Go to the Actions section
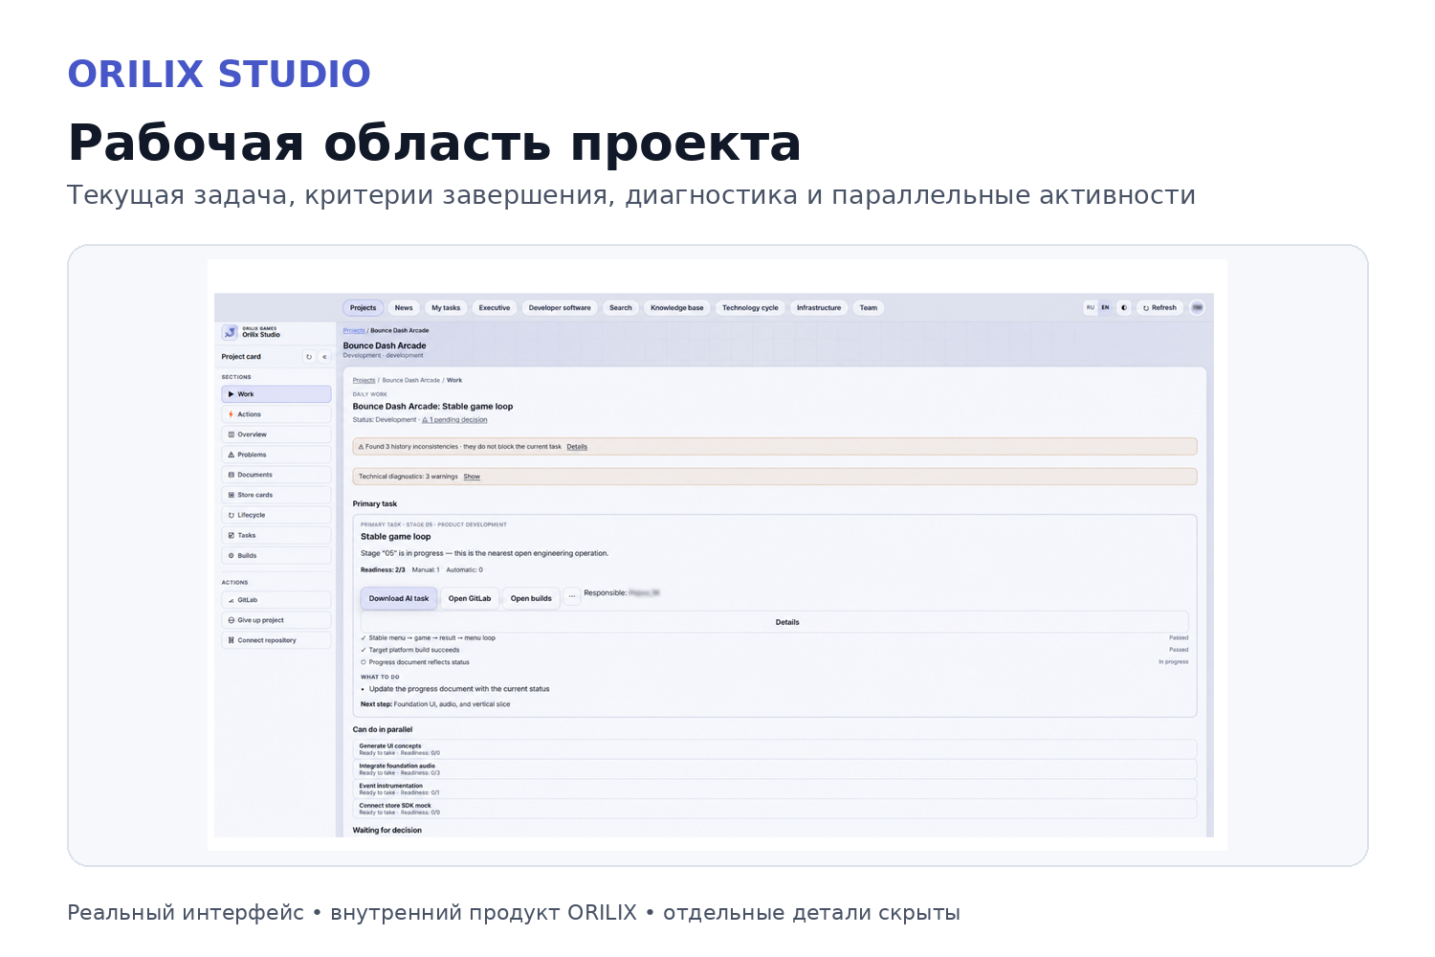The image size is (1435, 957). coord(276,414)
